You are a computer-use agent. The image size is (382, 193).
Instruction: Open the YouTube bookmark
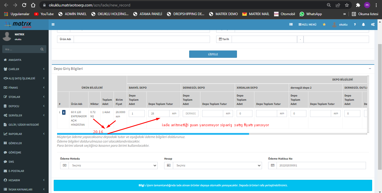tap(44, 14)
